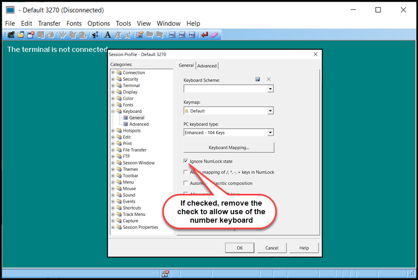Switch to the Advanced tab
This screenshot has height=280, width=418.
[x=207, y=65]
